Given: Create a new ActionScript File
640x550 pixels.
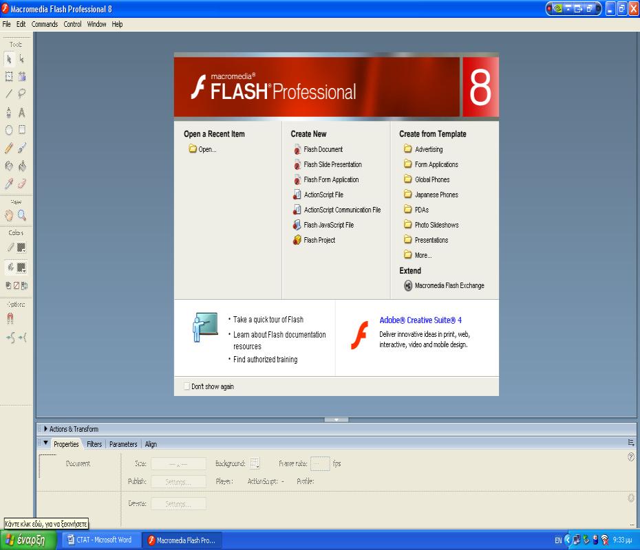Looking at the screenshot, I should pyautogui.click(x=319, y=195).
